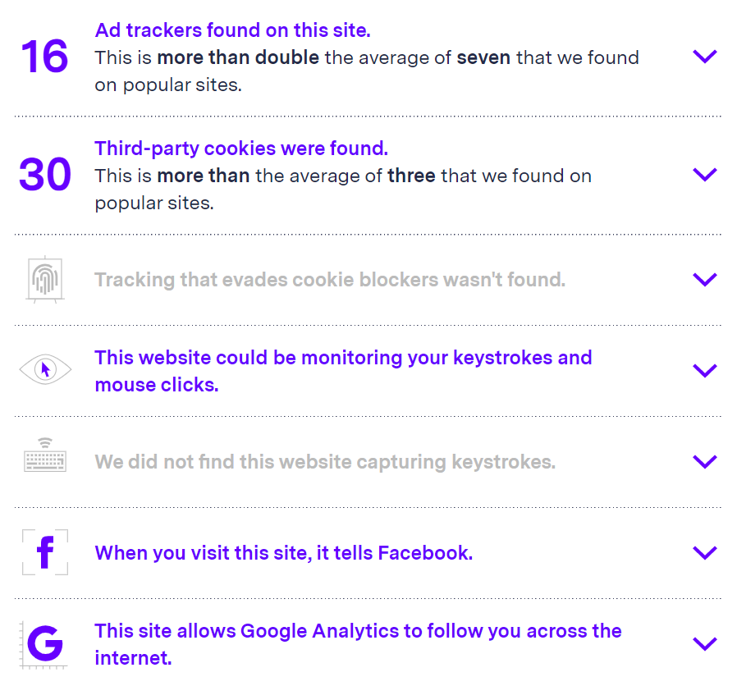Expand the Google Analytics section chevron
737x686 pixels.
(705, 643)
